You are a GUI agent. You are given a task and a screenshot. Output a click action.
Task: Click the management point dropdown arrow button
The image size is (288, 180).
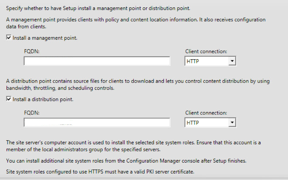232,61
